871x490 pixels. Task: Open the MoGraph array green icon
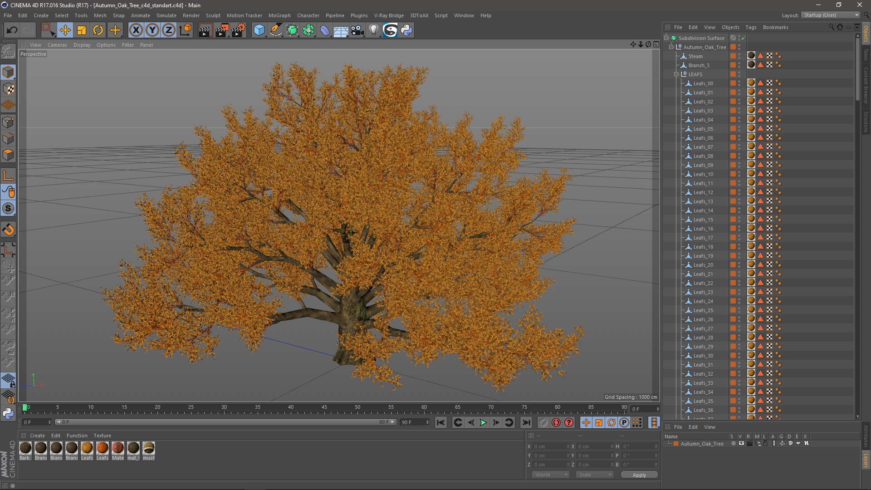click(x=308, y=30)
